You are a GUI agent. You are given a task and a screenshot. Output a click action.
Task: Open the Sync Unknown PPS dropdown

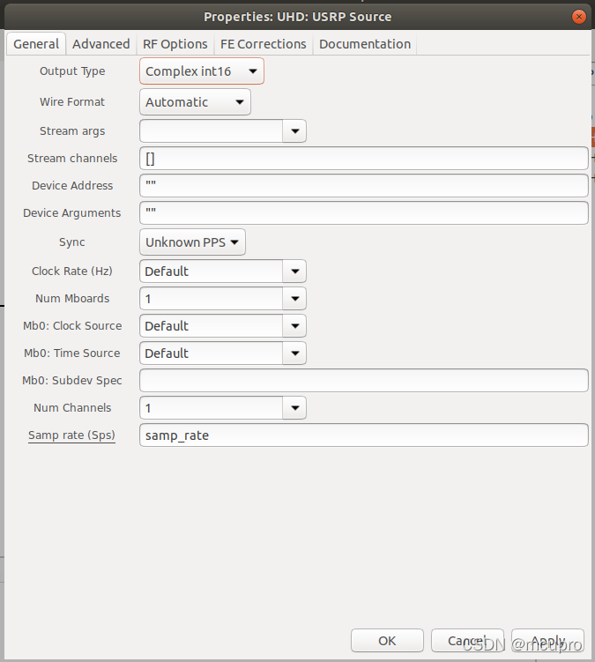coord(192,242)
